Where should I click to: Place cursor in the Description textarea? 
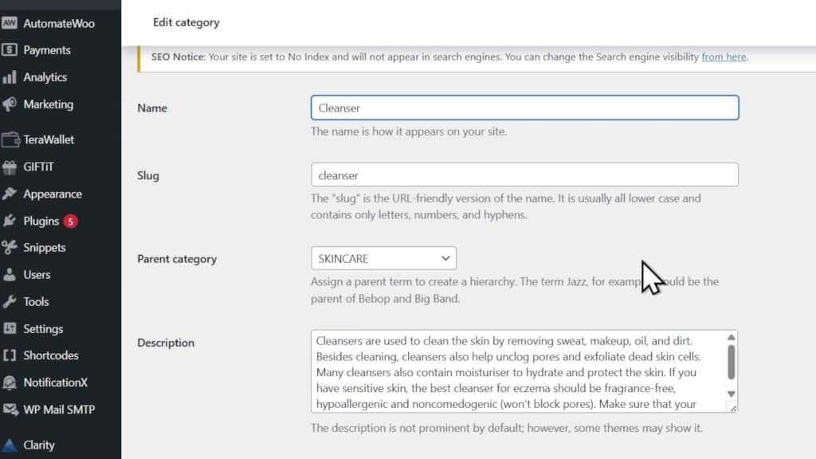click(518, 371)
